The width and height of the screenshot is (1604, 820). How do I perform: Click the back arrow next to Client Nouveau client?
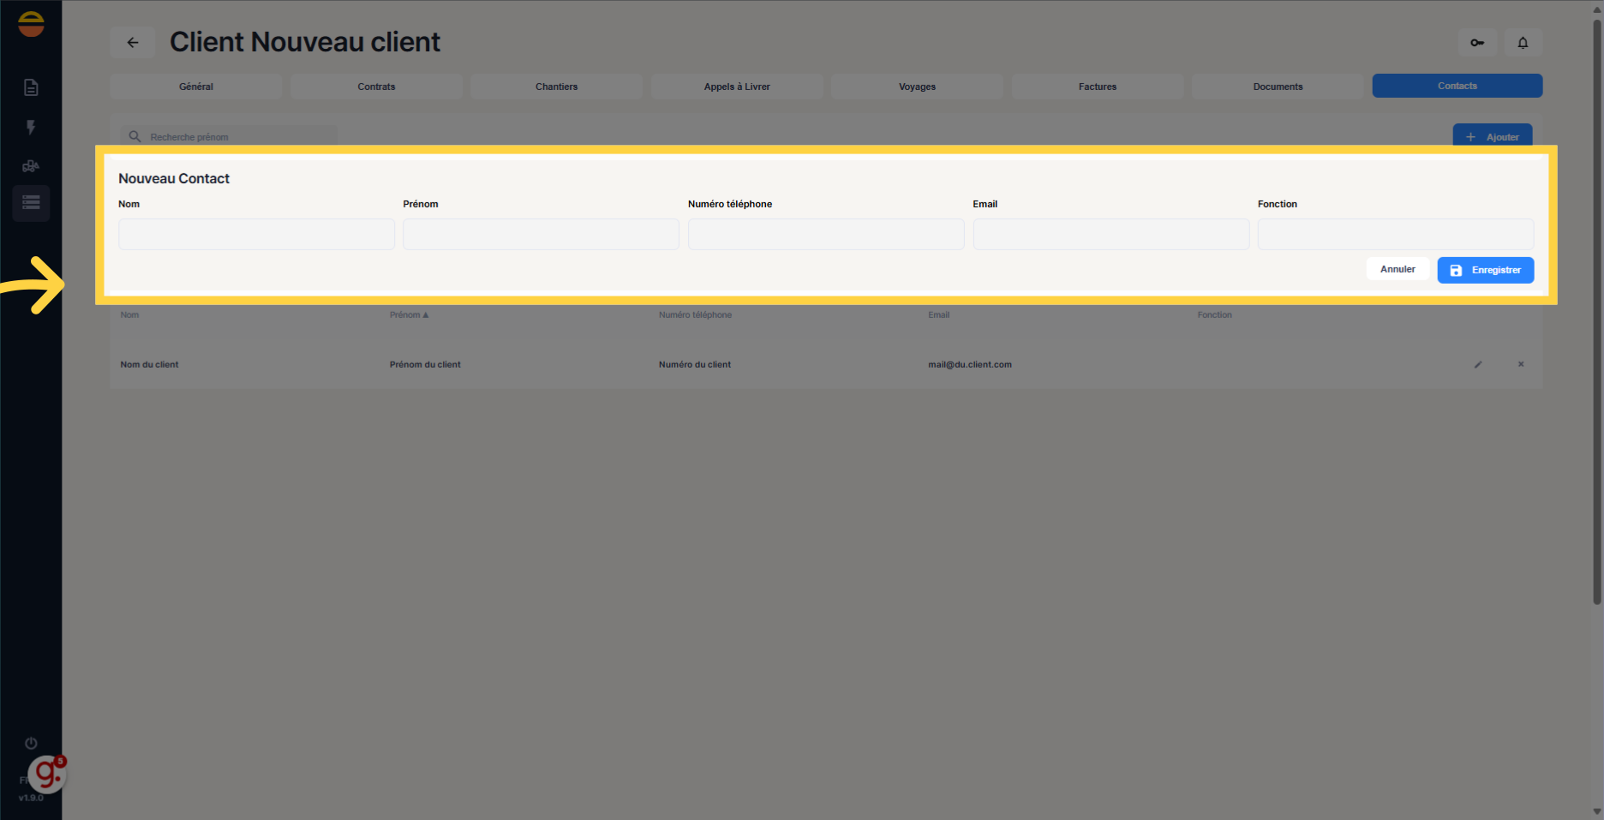pos(132,42)
